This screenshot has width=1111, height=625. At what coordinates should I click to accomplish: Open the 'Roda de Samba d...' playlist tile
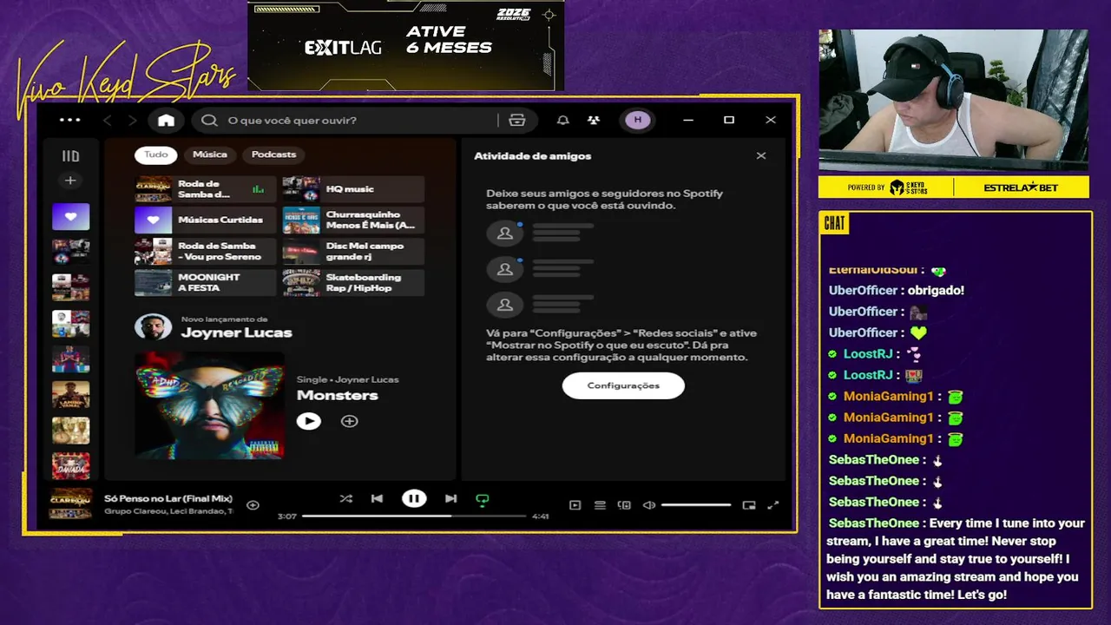(205, 189)
